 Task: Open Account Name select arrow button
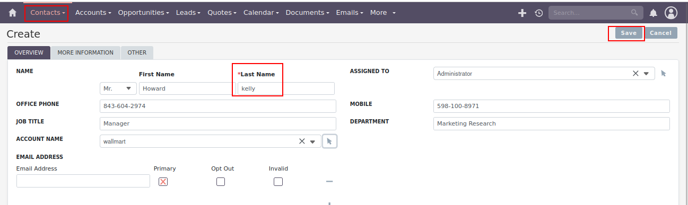tap(329, 141)
